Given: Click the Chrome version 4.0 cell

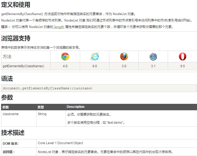Looking at the screenshot, I should [x=65, y=66].
